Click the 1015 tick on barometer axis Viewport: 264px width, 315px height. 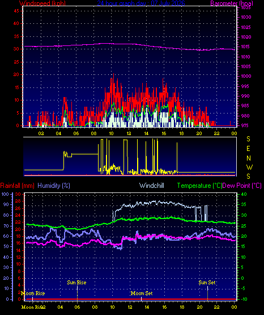(245, 47)
